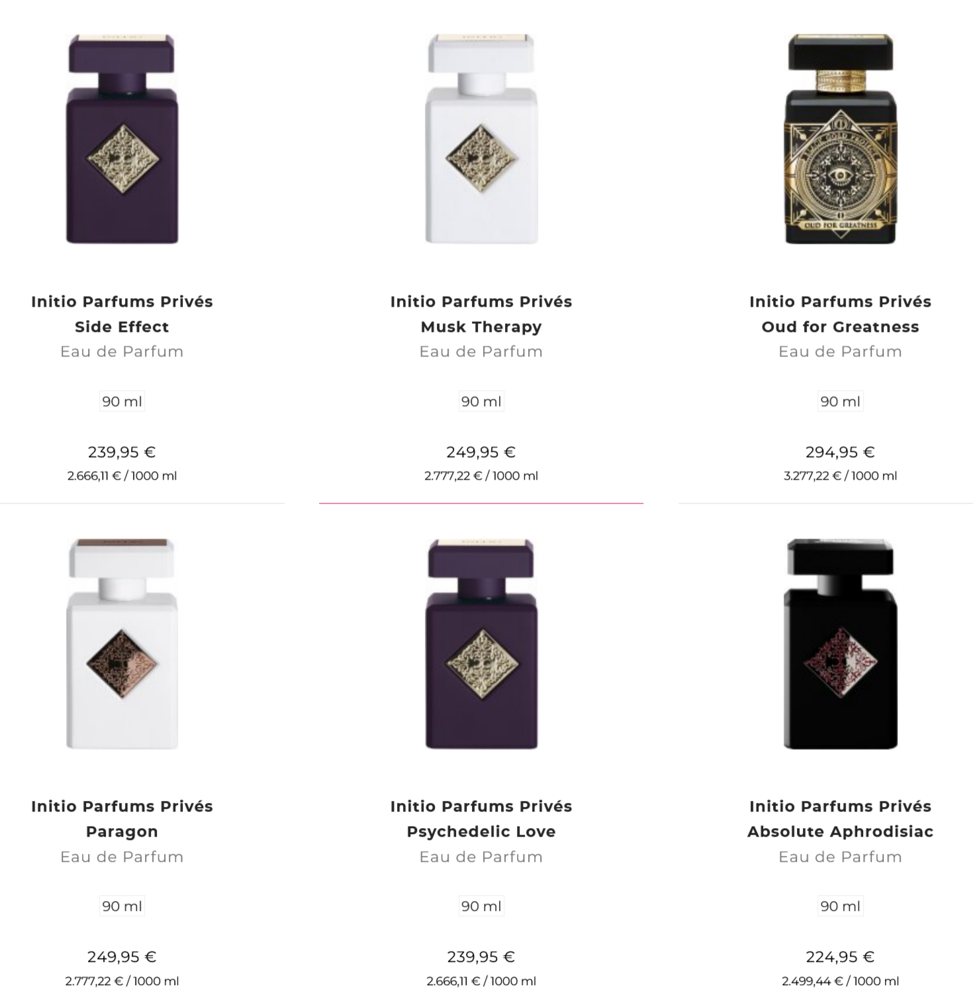Select 90 ml size for Oud for Greatness
This screenshot has height=1001, width=973.
840,401
